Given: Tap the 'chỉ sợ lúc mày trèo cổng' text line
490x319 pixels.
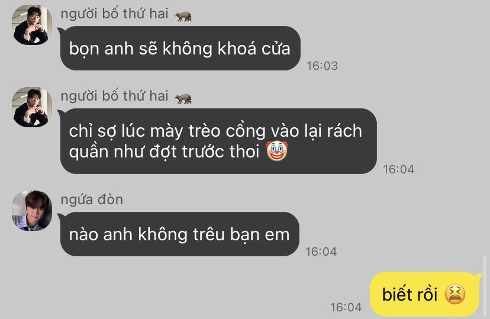Looking at the screenshot, I should click(x=215, y=131).
